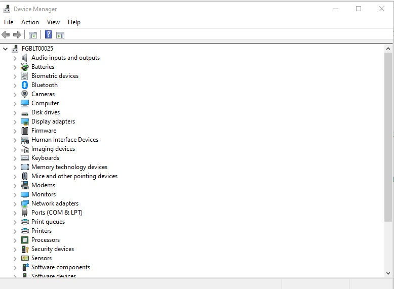
Task: Expand the Sensors category
Action: [15, 259]
